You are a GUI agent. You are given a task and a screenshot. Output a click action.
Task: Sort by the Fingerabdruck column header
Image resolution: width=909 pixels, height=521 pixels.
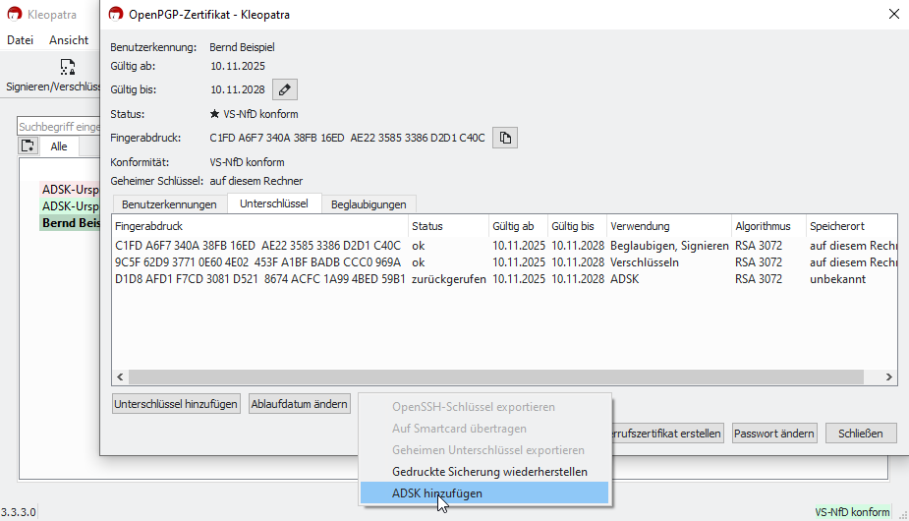259,226
